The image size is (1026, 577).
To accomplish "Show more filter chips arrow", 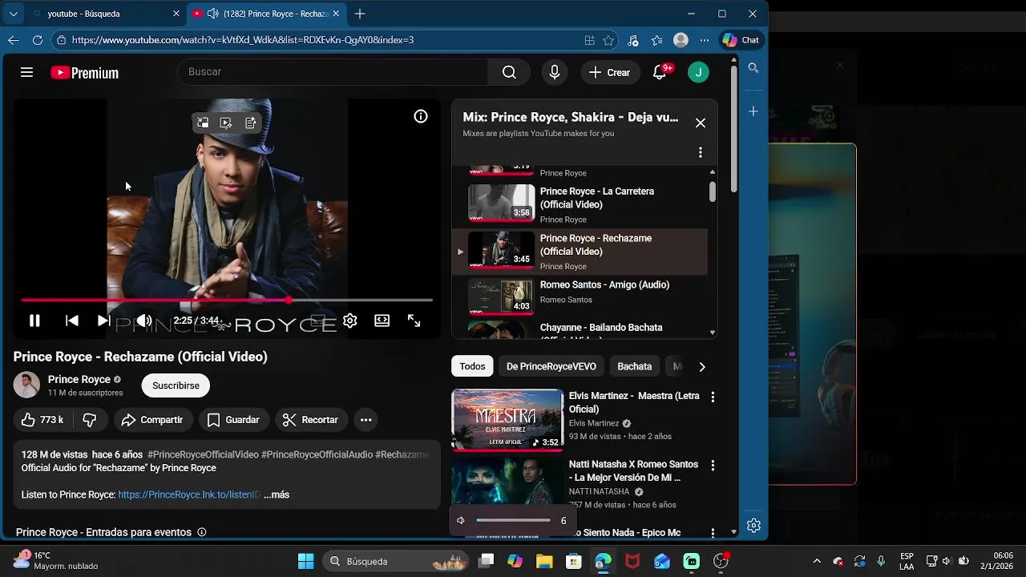I will pyautogui.click(x=702, y=366).
